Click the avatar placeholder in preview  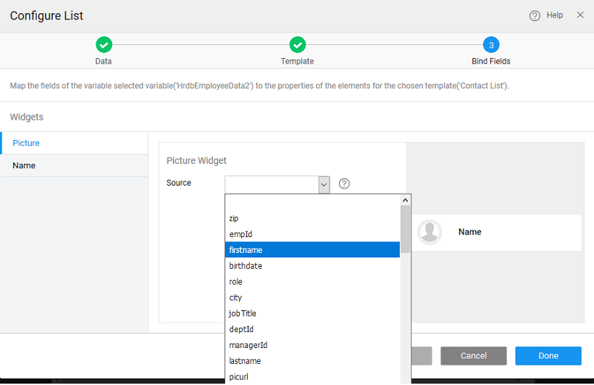point(430,232)
